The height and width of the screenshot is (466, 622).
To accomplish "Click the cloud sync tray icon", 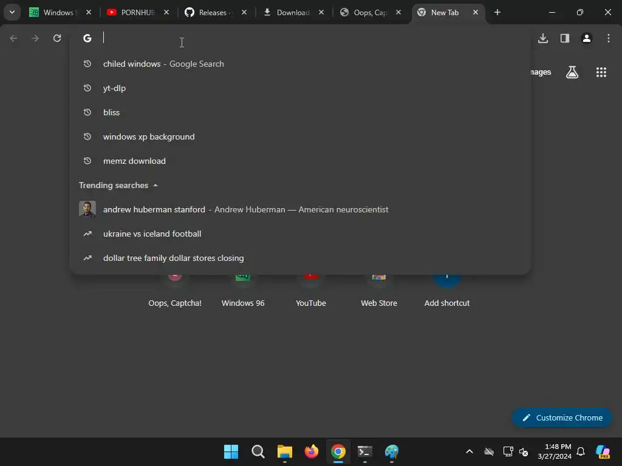I will coord(489,451).
